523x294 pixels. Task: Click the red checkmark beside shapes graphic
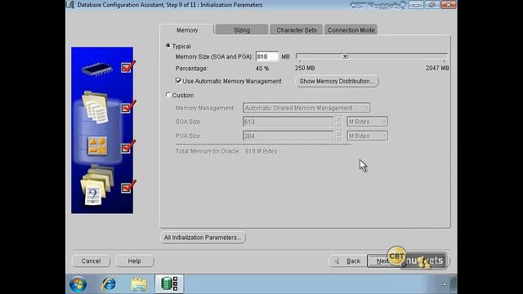(128, 146)
